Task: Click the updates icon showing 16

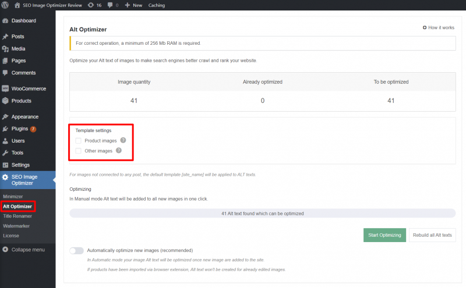Action: [x=91, y=5]
